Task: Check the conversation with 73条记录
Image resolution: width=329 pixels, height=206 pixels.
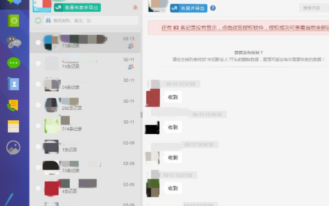Action: tap(38, 43)
